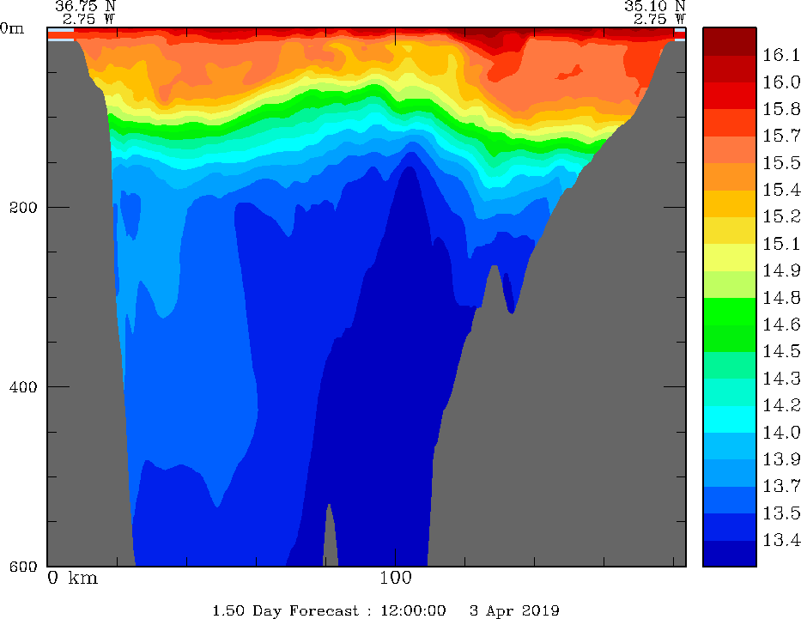Click '2.75 W' below the 36.75 N label
This screenshot has width=801, height=619.
[x=89, y=20]
